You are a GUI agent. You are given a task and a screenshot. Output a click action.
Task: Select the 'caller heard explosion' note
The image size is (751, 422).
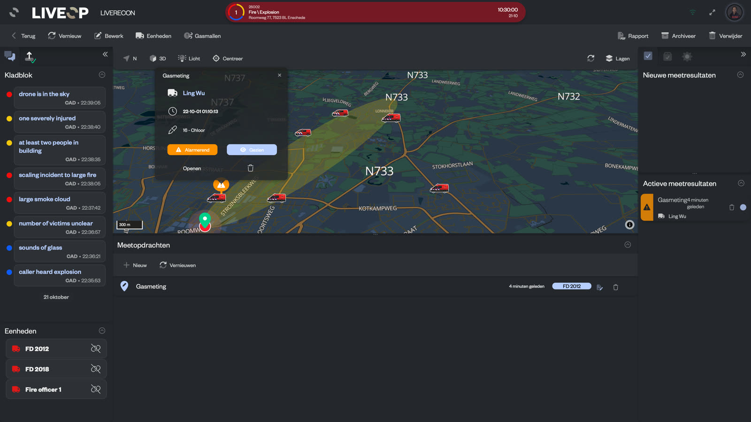pos(60,276)
